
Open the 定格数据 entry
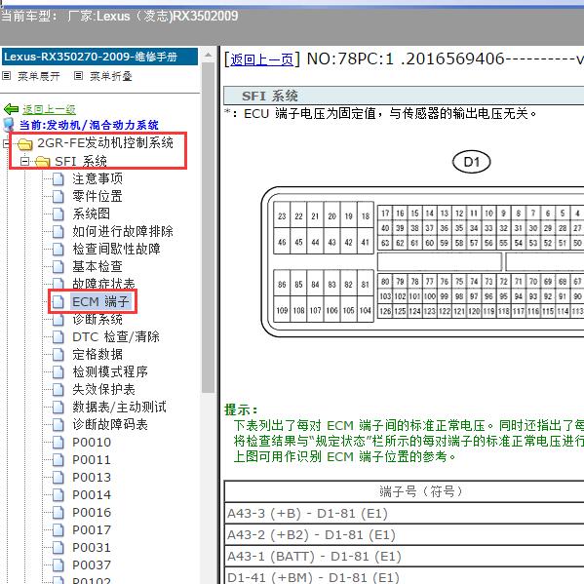click(97, 354)
